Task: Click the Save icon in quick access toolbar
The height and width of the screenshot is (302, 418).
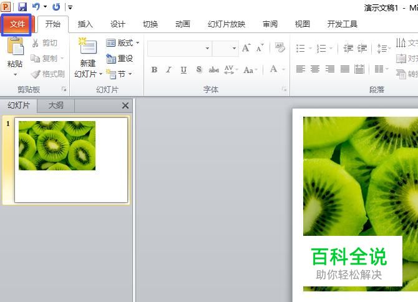Action: (x=22, y=7)
